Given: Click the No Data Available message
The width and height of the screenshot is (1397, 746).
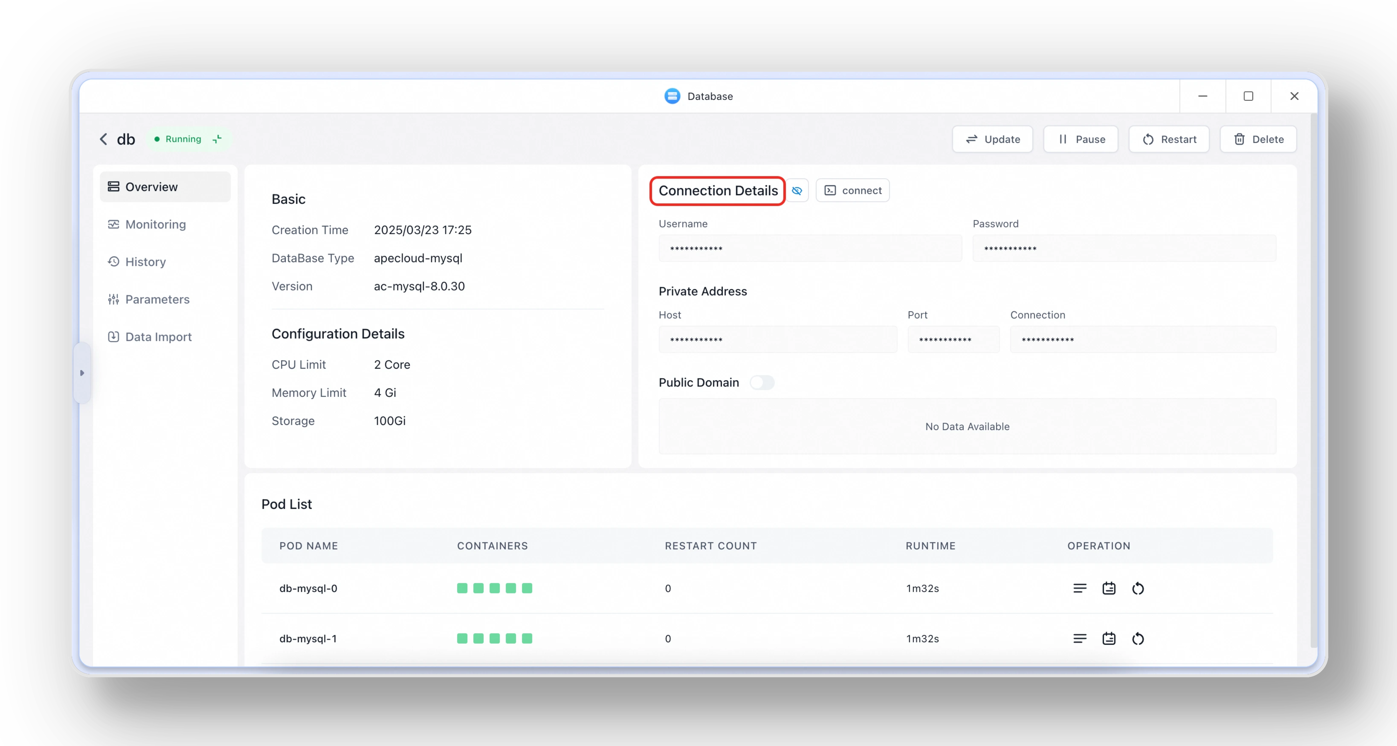Looking at the screenshot, I should point(967,427).
